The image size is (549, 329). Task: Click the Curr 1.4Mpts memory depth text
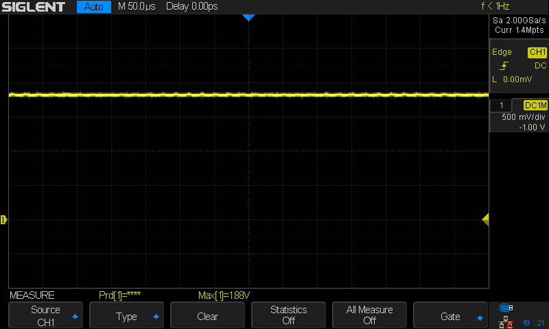pos(519,30)
